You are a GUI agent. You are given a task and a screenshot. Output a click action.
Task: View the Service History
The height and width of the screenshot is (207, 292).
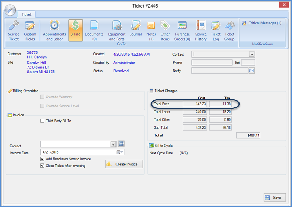click(x=201, y=31)
